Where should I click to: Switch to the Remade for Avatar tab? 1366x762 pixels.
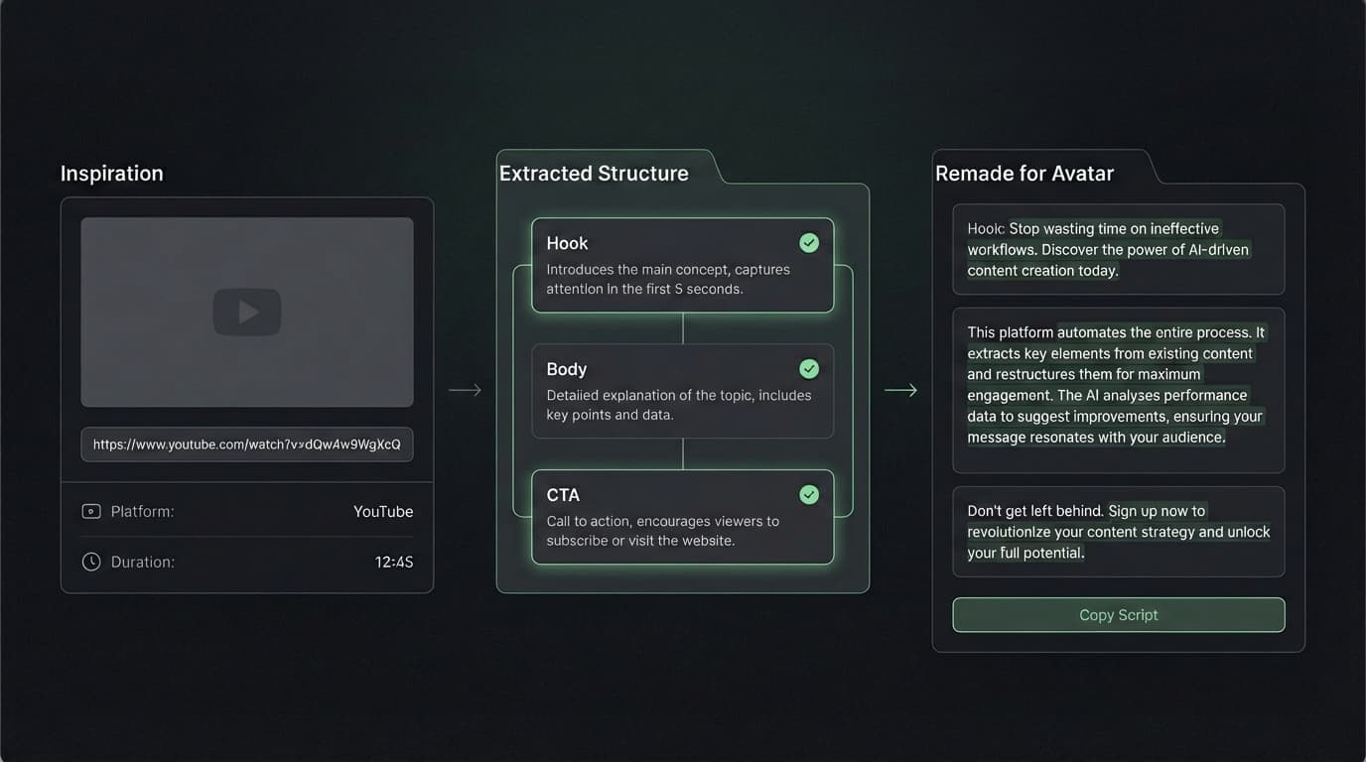(x=1025, y=172)
